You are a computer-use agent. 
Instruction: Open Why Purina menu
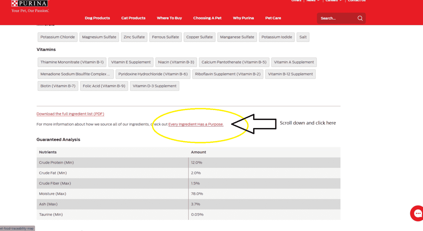(243, 18)
